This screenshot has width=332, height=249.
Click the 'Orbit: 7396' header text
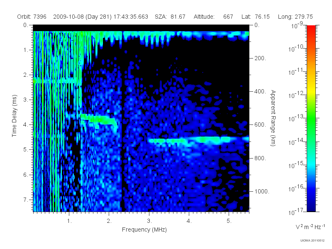tap(32, 17)
